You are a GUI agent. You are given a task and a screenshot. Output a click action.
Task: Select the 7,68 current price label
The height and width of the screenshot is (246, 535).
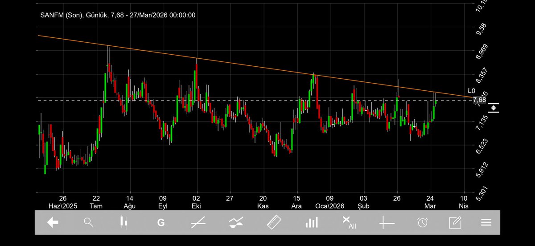click(479, 100)
